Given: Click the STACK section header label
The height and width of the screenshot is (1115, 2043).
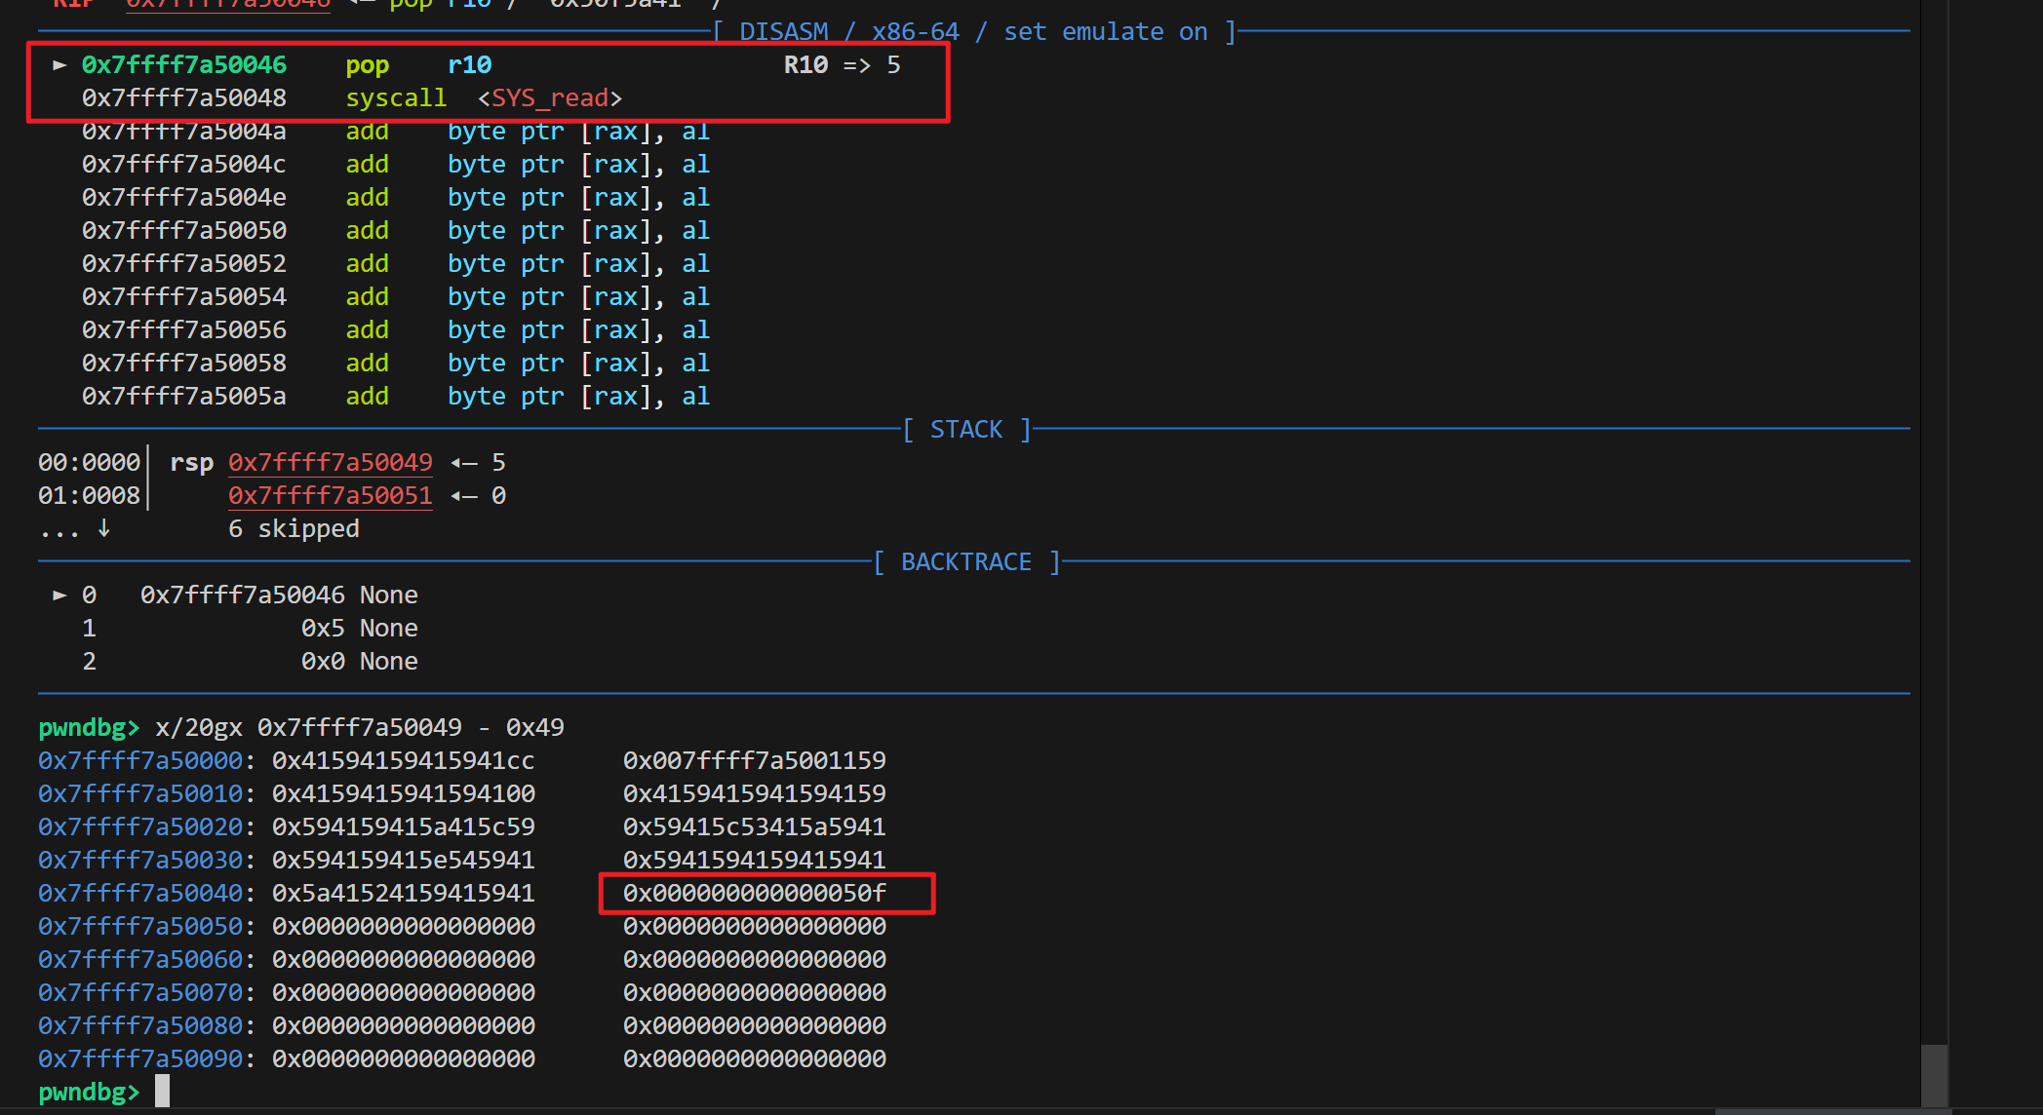Looking at the screenshot, I should tap(965, 430).
